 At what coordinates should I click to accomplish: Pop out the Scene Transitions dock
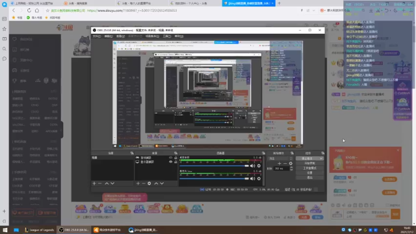pyautogui.click(x=292, y=153)
